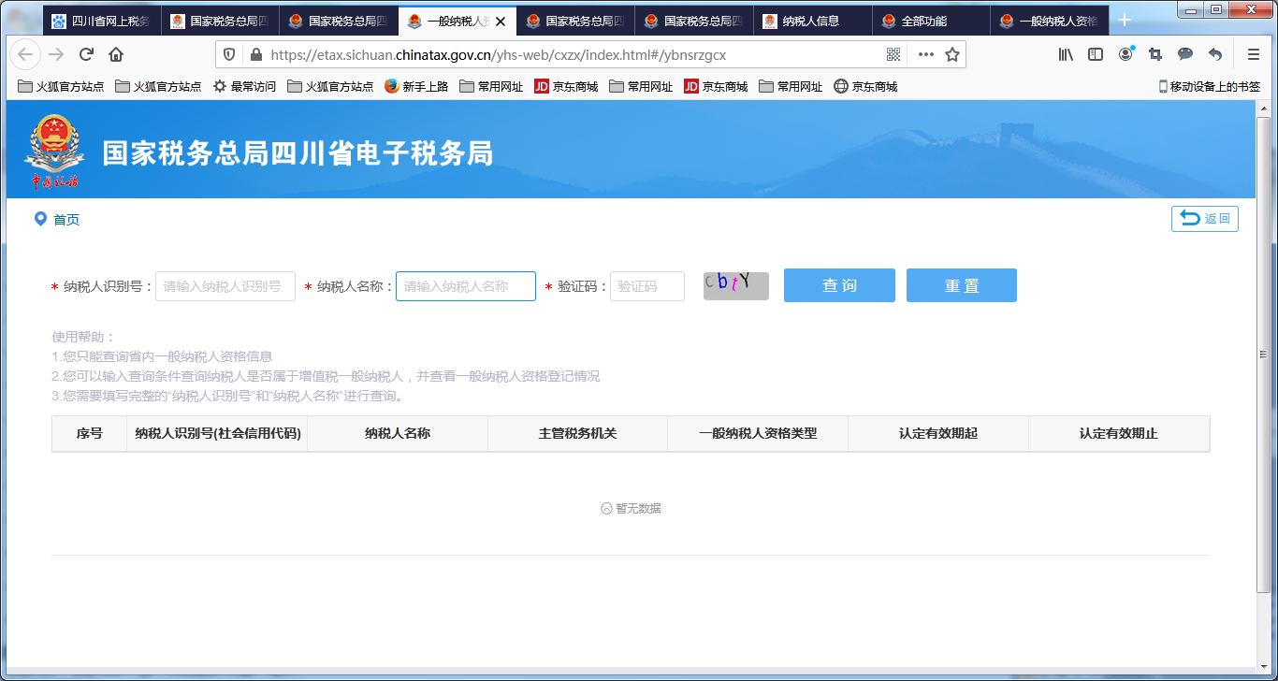
Task: Click the 查询 query button
Action: click(839, 285)
